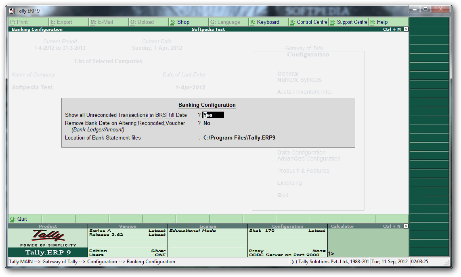Select the No value for Remove Bank Date
The width and height of the screenshot is (461, 277).
pyautogui.click(x=207, y=123)
